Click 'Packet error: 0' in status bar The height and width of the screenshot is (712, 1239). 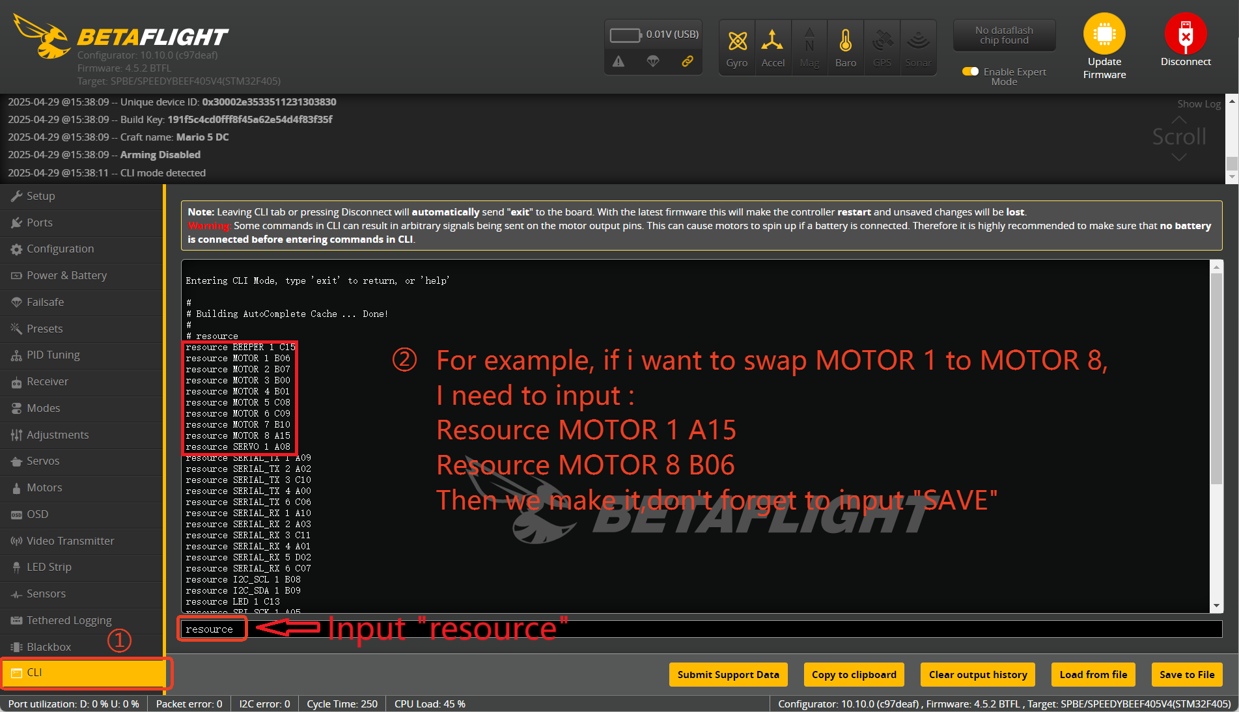point(189,704)
